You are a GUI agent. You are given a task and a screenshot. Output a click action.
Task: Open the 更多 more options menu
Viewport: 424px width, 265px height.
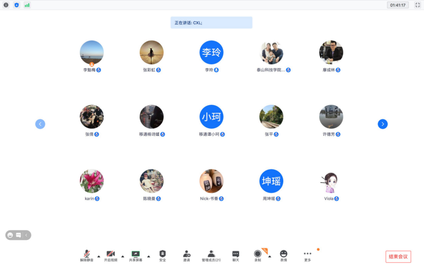coord(307,255)
